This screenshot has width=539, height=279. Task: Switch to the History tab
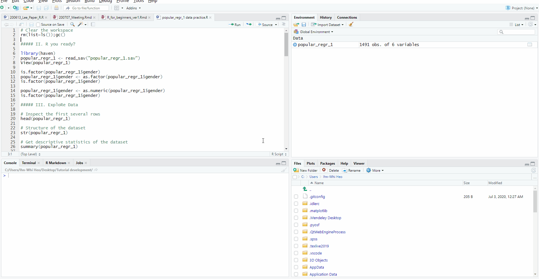(326, 18)
